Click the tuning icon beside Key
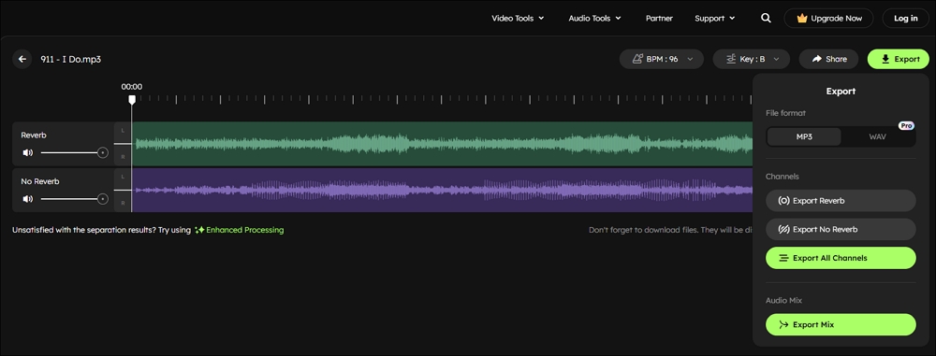Screen dimensions: 936x356 (730, 59)
